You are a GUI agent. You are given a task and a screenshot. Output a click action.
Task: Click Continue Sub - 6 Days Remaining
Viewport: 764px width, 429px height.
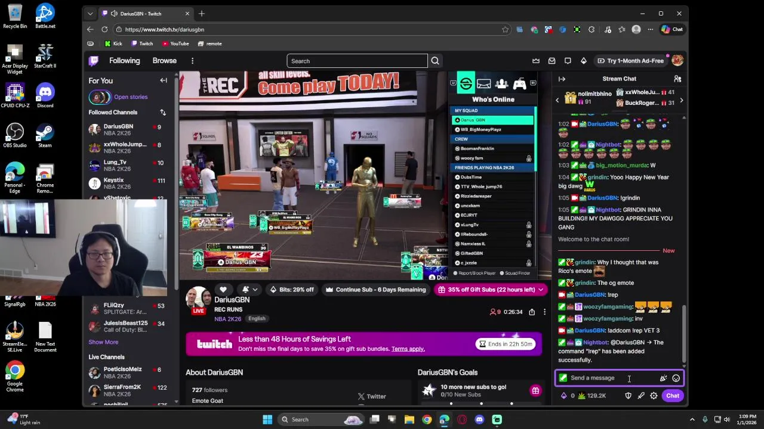pos(375,290)
